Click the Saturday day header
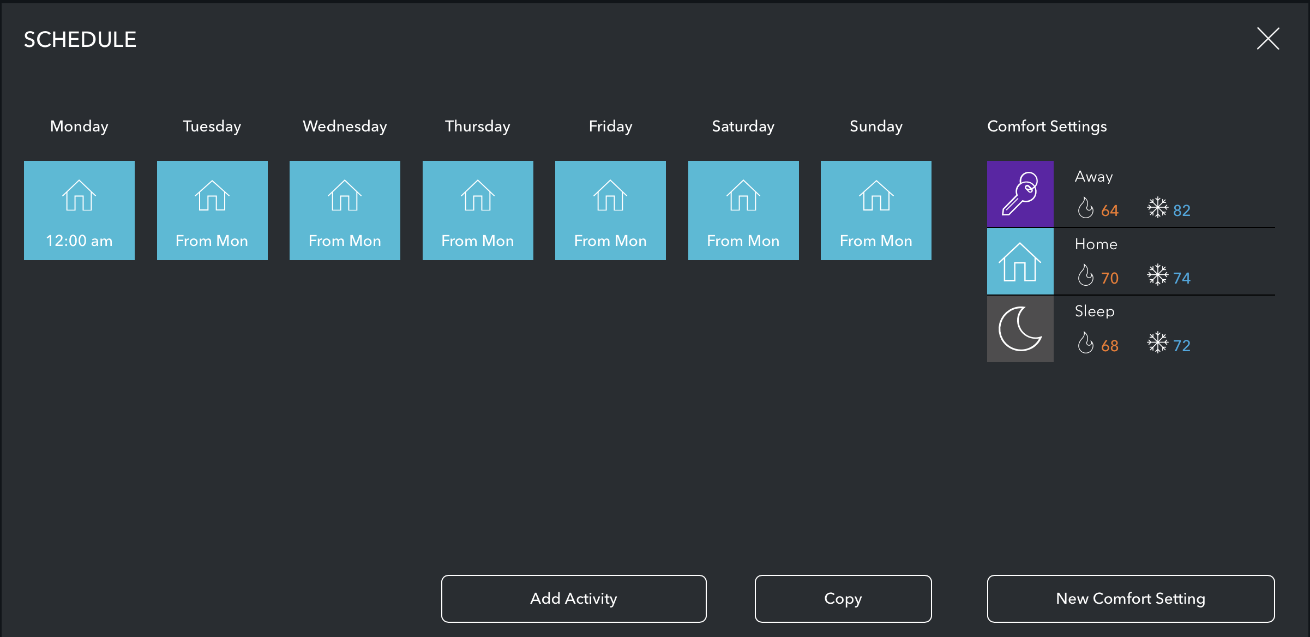 pyautogui.click(x=743, y=127)
